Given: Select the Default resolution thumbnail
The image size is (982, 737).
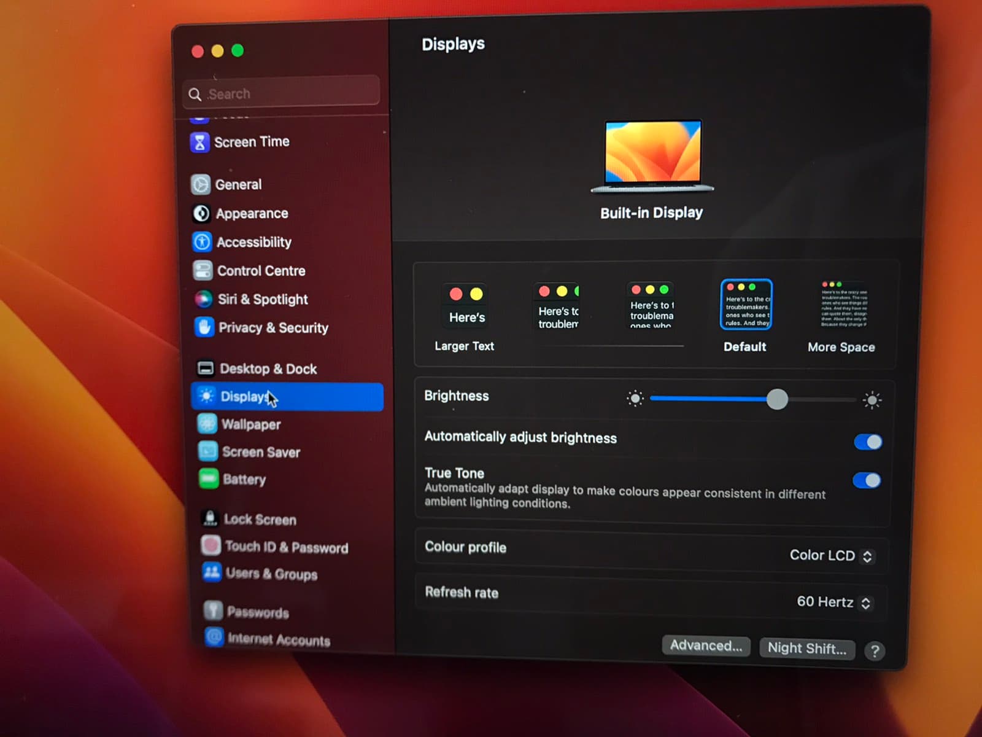Looking at the screenshot, I should [x=746, y=305].
